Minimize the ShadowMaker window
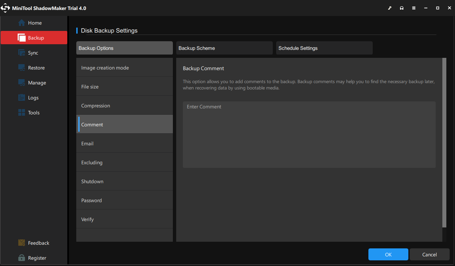 pos(426,8)
